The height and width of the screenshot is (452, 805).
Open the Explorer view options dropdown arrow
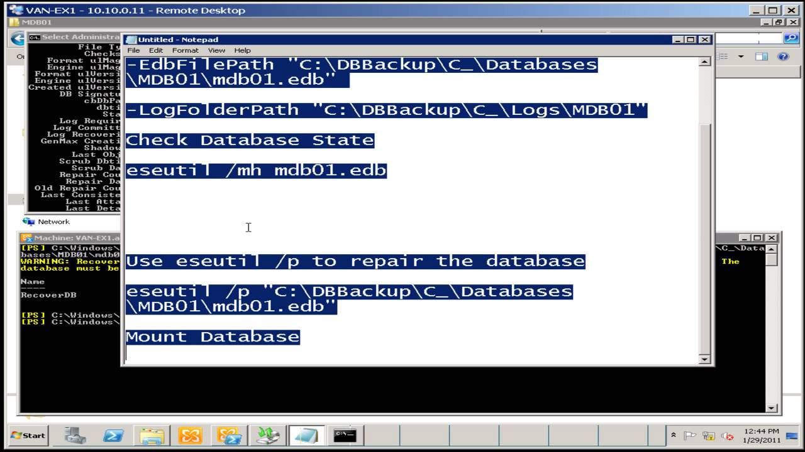click(x=741, y=56)
